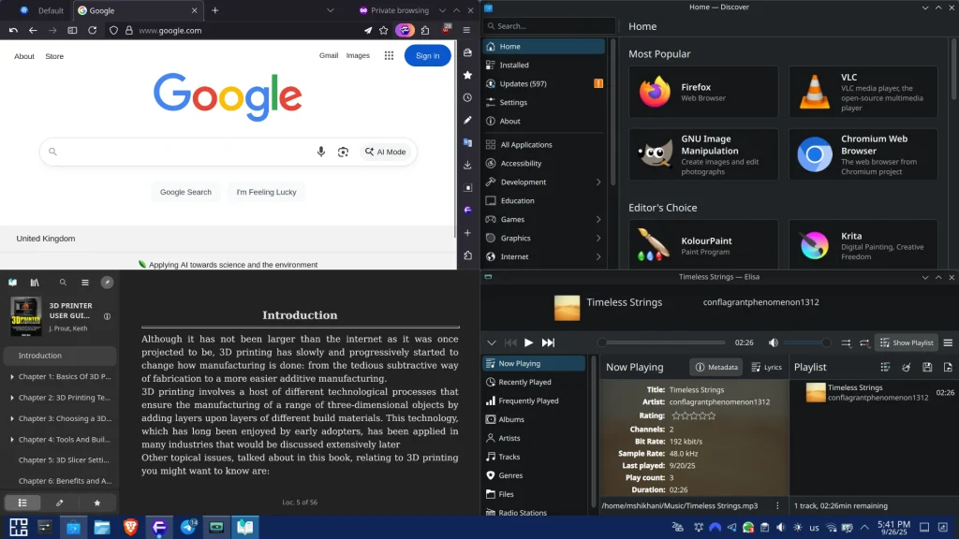Toggle Lyrics view in Now Playing
Screen dimensions: 959x539
coord(766,367)
